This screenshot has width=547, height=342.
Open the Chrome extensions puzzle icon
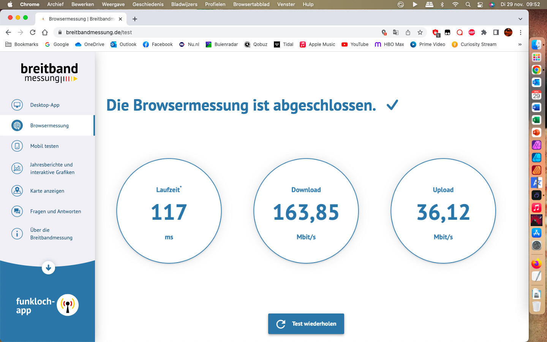pos(484,32)
